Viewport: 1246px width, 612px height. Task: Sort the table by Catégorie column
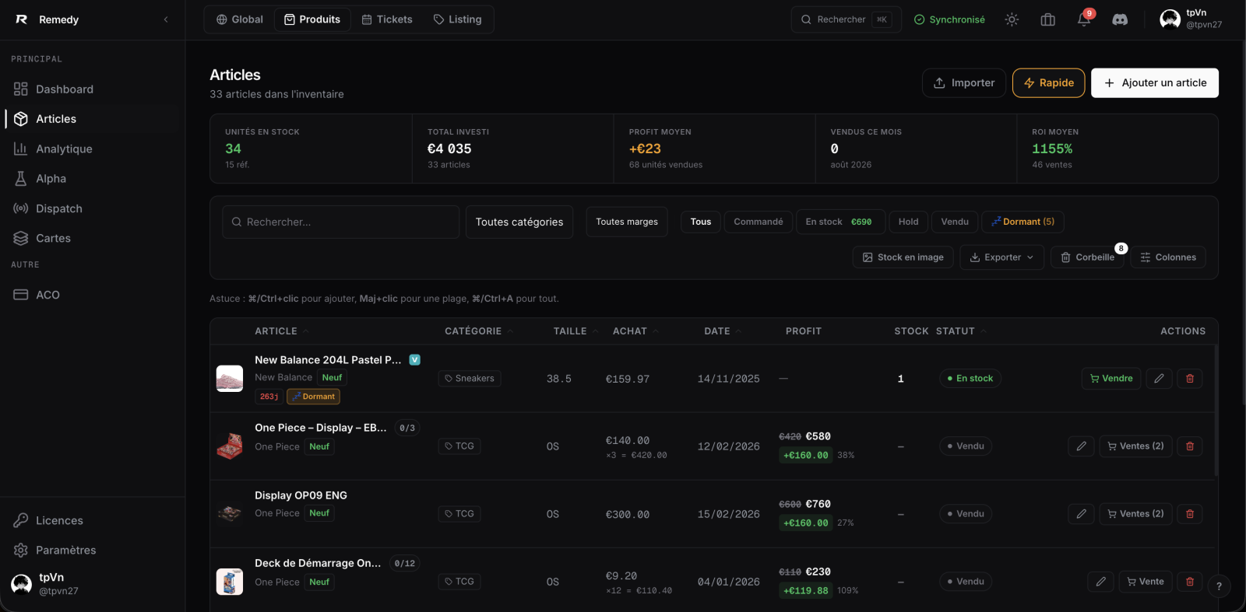(479, 331)
